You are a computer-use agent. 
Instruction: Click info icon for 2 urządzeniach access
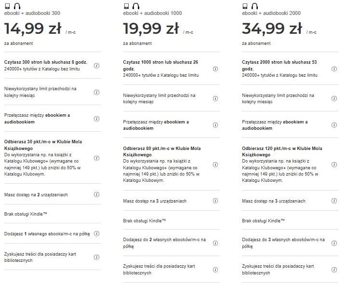[96, 194]
